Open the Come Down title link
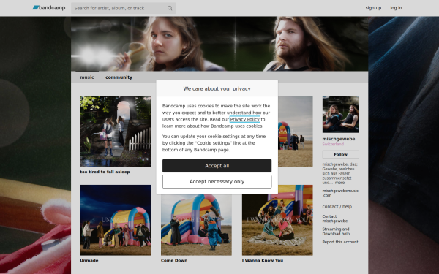439x274 pixels. (174, 260)
